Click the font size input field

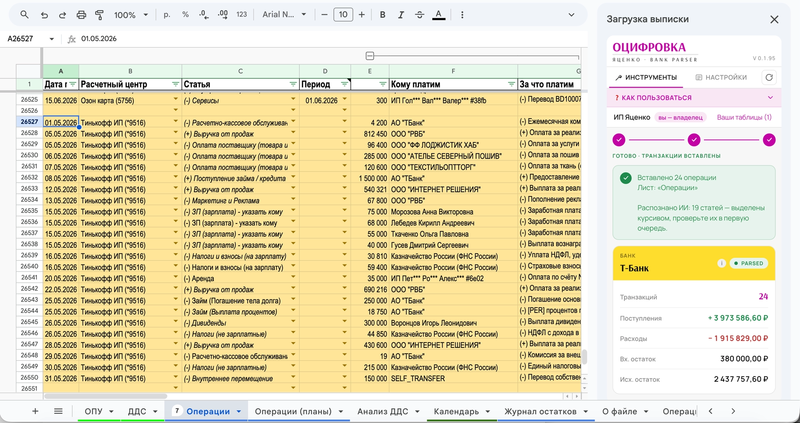[x=343, y=15]
